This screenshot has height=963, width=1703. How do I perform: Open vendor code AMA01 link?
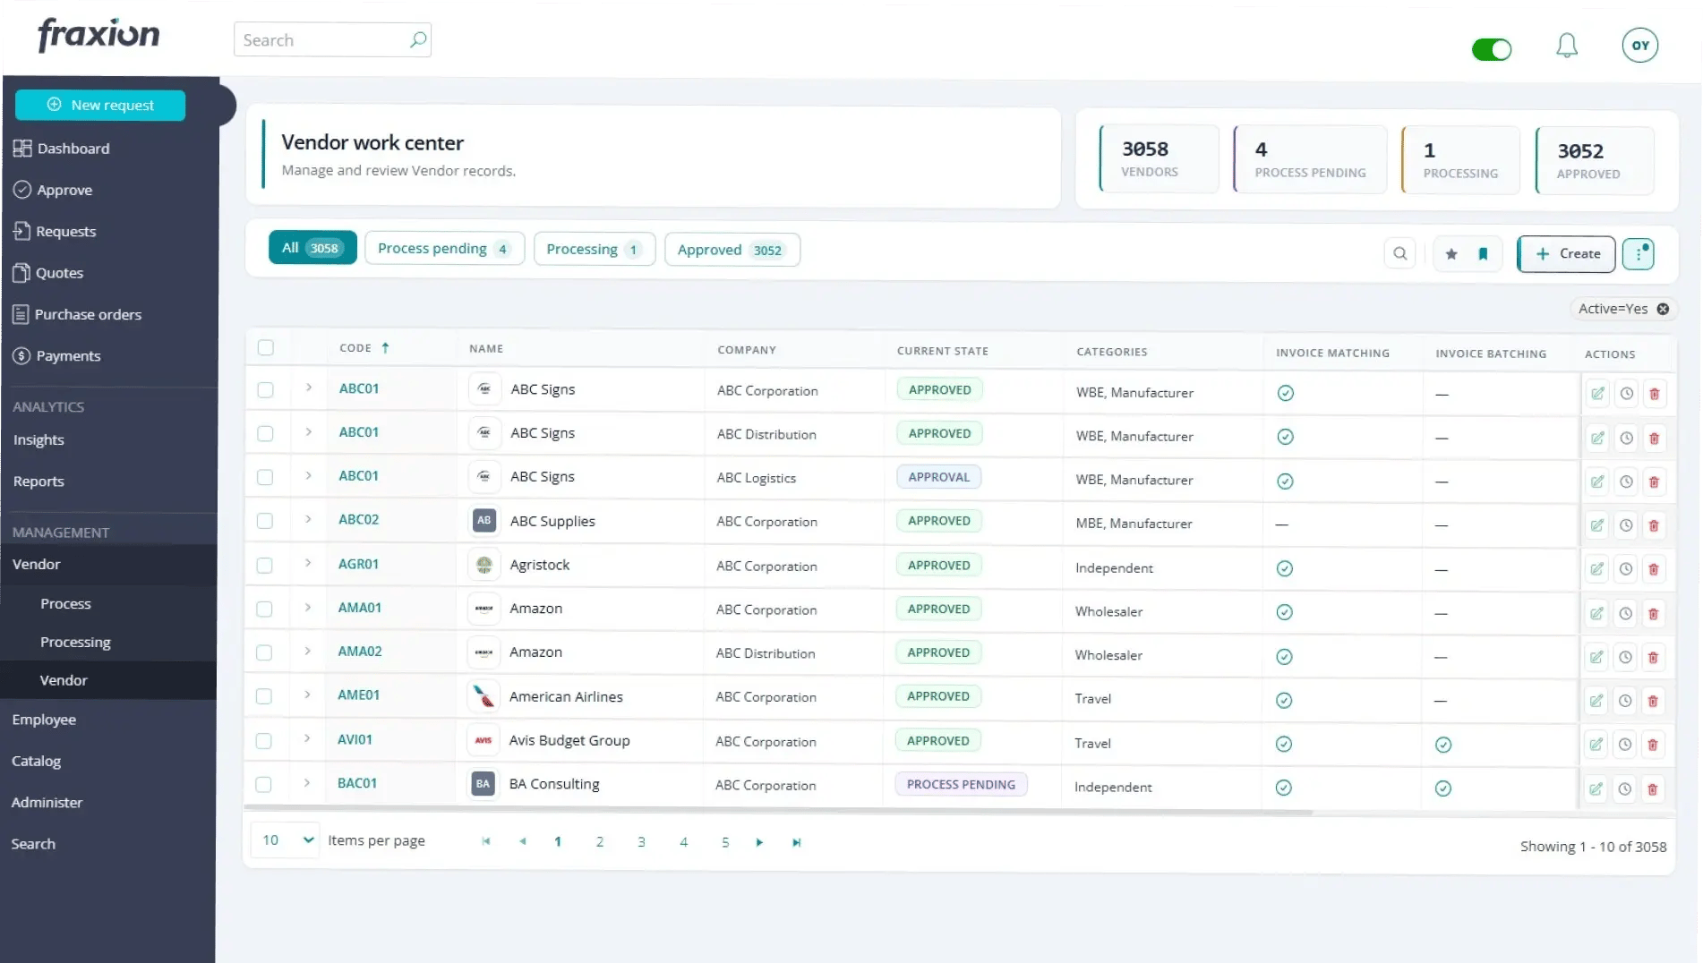360,608
